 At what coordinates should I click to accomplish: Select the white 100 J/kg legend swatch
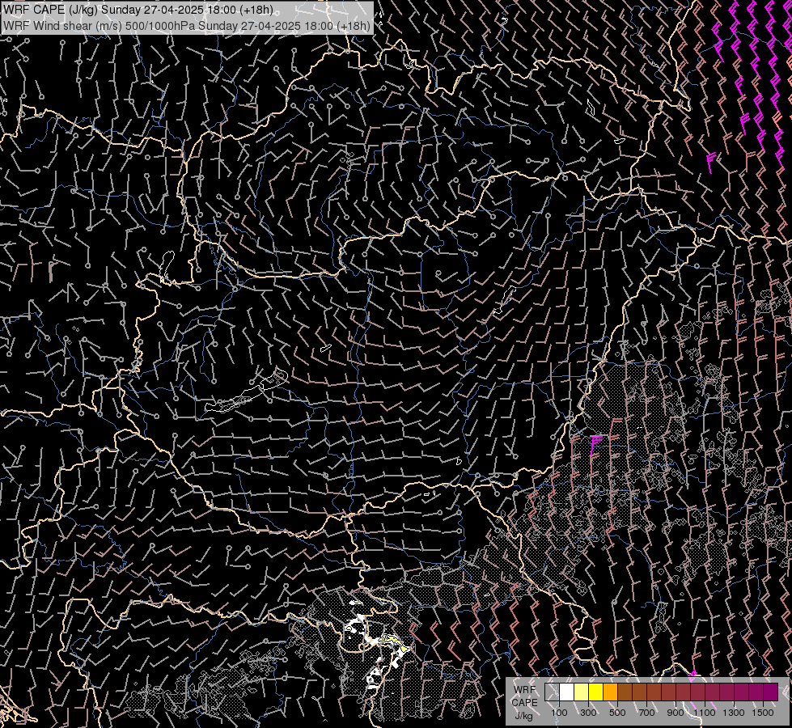(x=567, y=692)
